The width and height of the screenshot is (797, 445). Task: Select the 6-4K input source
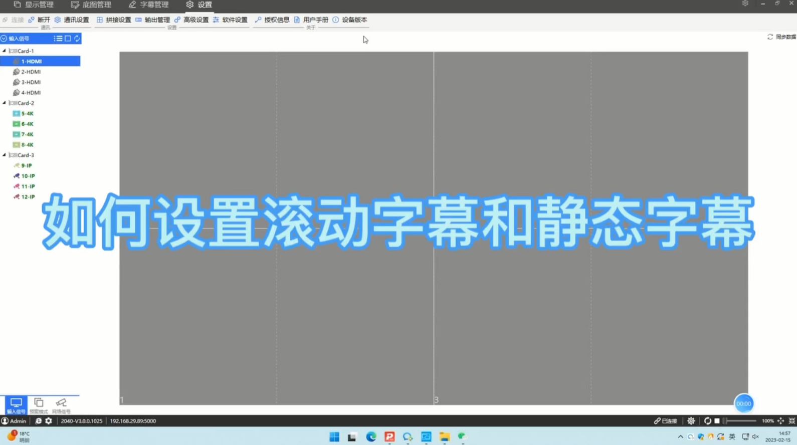point(23,124)
